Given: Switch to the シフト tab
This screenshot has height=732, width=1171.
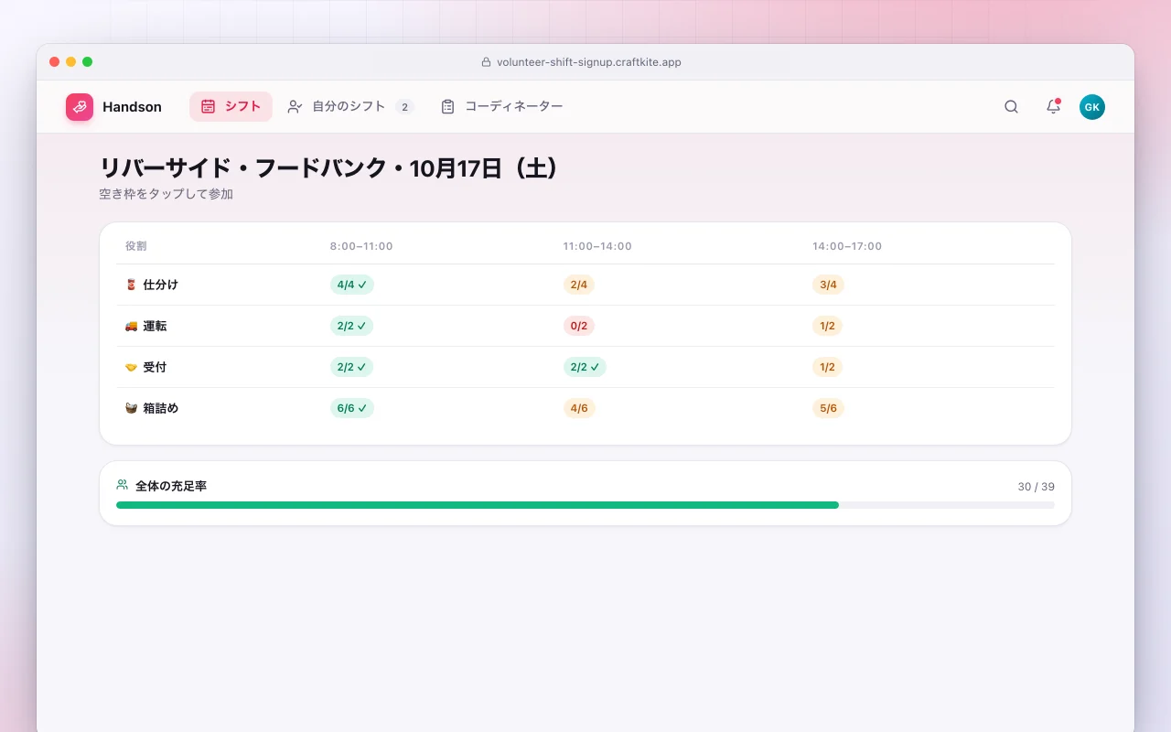Looking at the screenshot, I should tap(231, 106).
